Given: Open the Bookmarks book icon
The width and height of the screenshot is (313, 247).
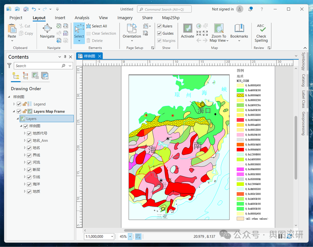Looking at the screenshot, I should coord(239,28).
